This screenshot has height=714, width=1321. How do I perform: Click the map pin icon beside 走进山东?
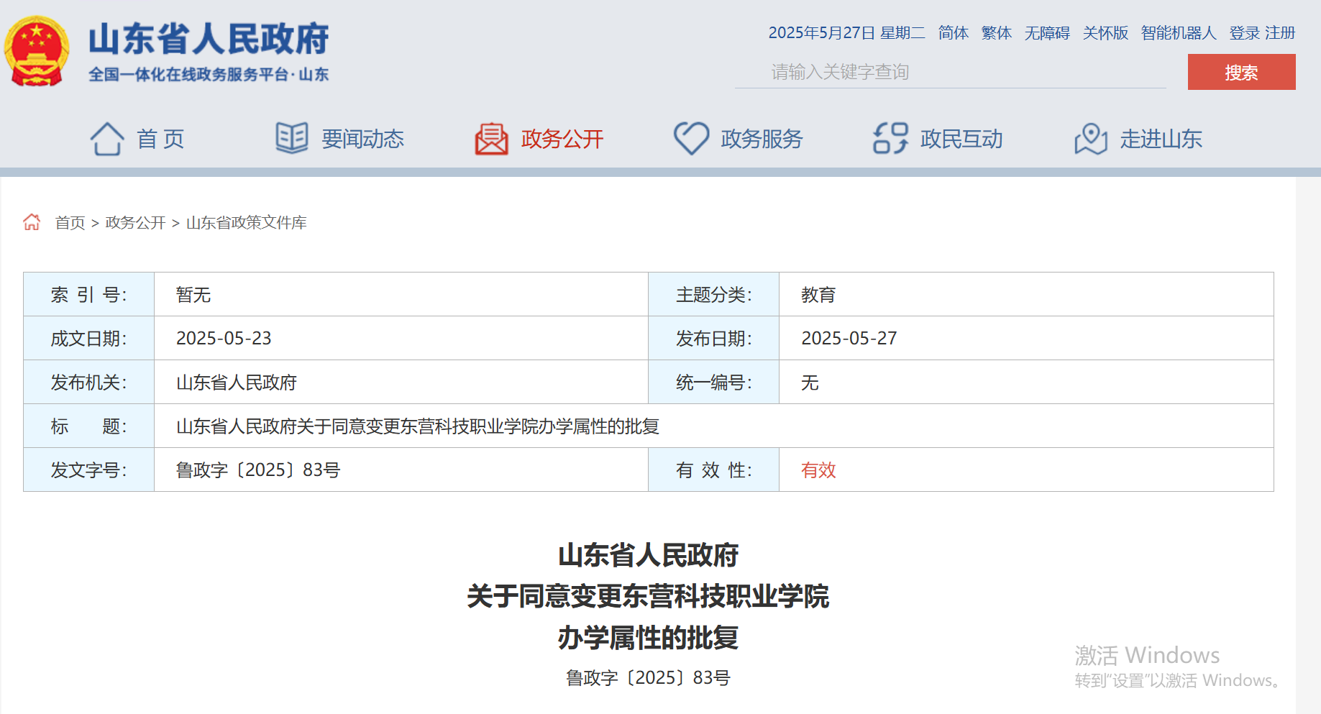tap(1091, 139)
